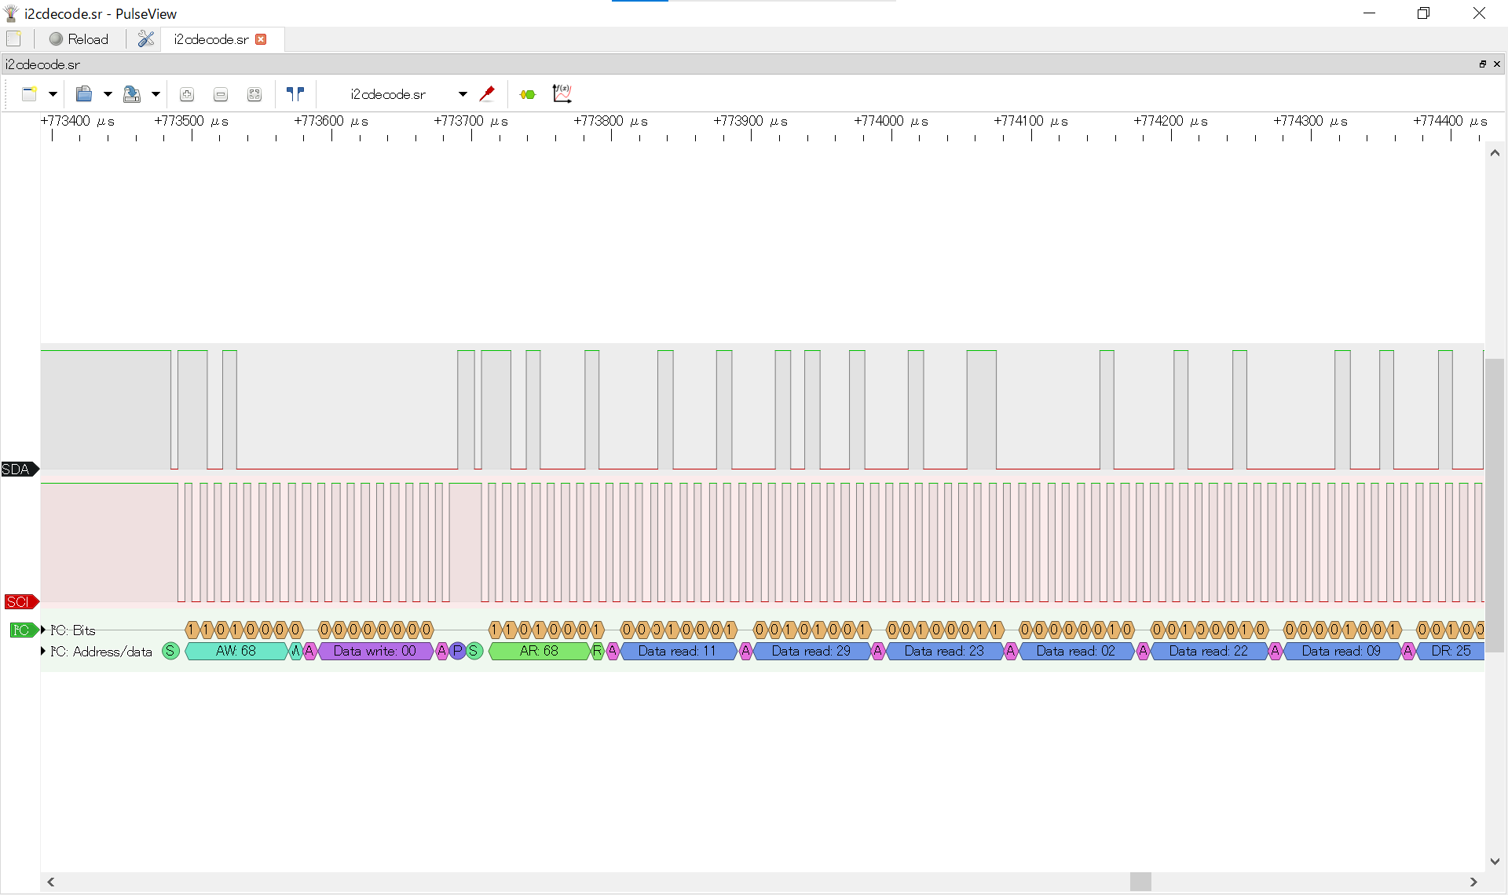The image size is (1508, 895).
Task: Zoom out of the waveform view
Action: tap(221, 94)
